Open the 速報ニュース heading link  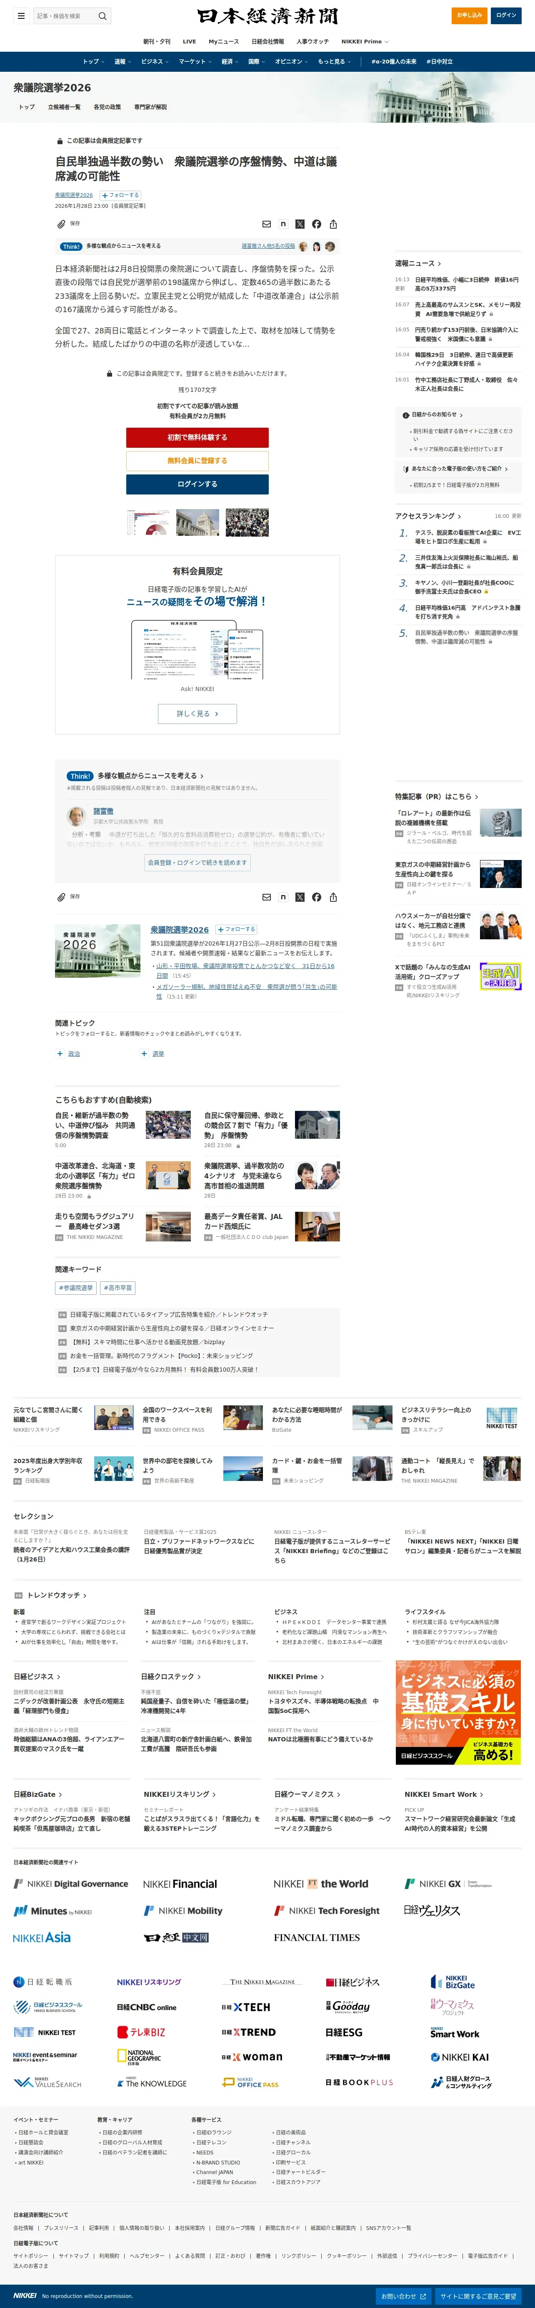tap(418, 263)
